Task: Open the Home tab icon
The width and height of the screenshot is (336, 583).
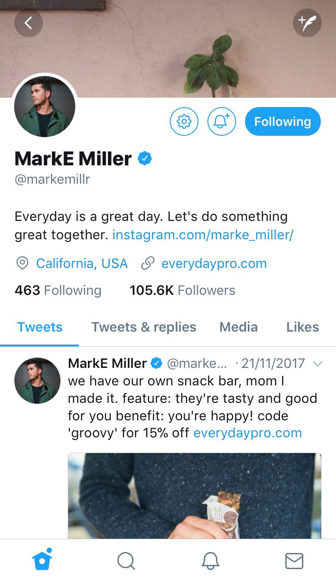Action: (42, 560)
